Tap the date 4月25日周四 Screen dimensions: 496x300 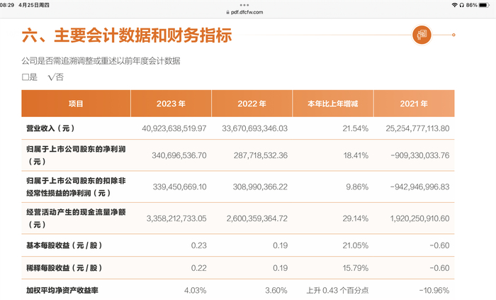[34, 5]
